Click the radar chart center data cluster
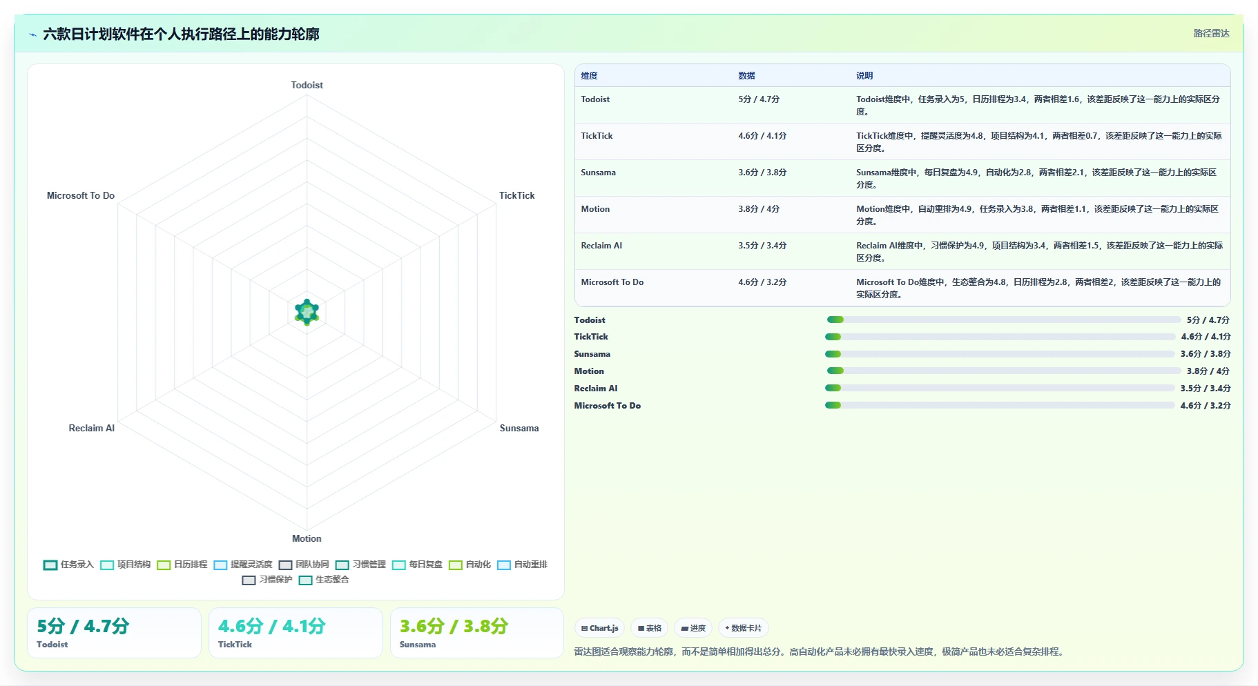Image resolution: width=1258 pixels, height=686 pixels. click(307, 312)
